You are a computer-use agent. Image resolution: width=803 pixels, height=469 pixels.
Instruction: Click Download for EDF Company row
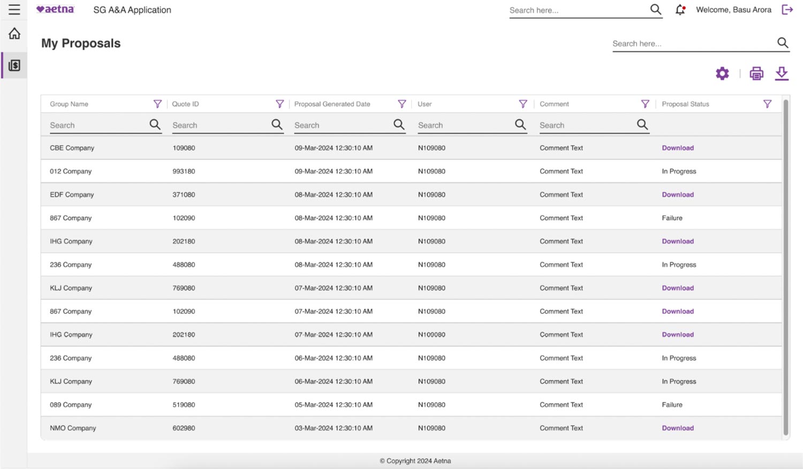click(678, 195)
